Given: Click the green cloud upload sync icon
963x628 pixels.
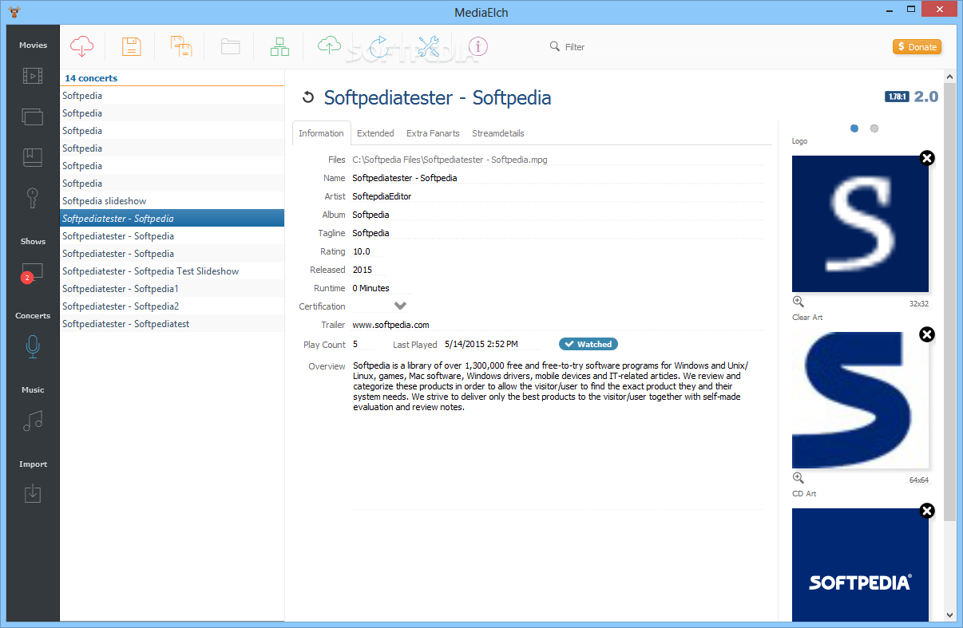Looking at the screenshot, I should [329, 46].
